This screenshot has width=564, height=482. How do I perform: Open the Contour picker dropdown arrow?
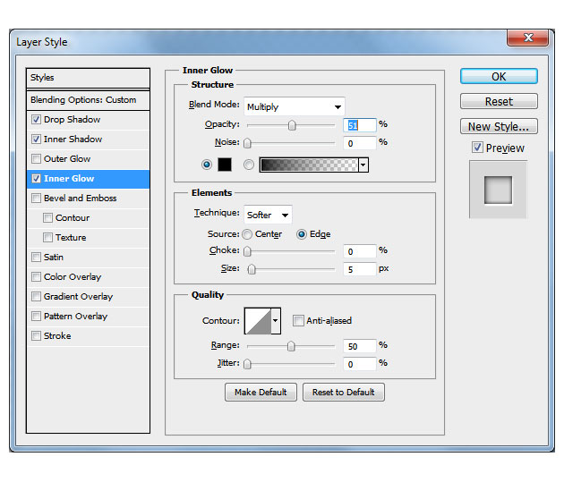tap(276, 321)
